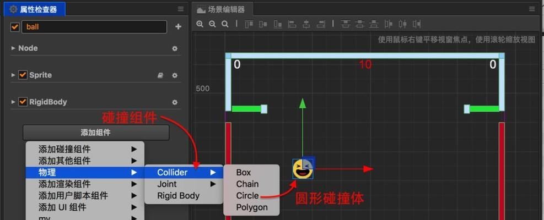544x220 pixels.
Task: Reset zoom with the plain magnifier icon
Action: [x=225, y=24]
